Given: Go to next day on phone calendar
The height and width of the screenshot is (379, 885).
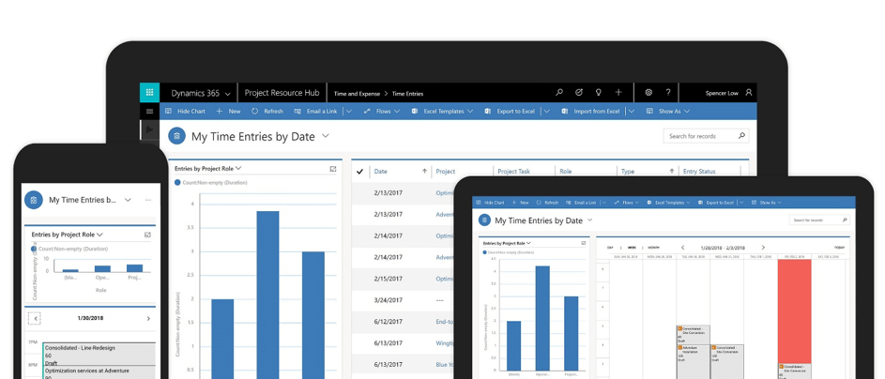Looking at the screenshot, I should (x=148, y=319).
